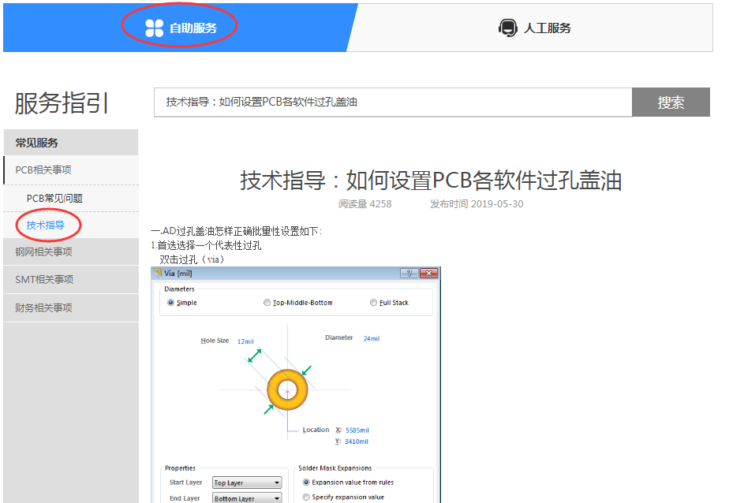Select the Full Stack radio button
Viewport: 744px width, 503px height.
[x=373, y=303]
